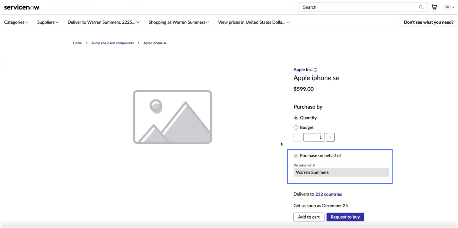The height and width of the screenshot is (228, 458).
Task: Open Audio and visual components breadcrumb
Action: click(x=112, y=43)
